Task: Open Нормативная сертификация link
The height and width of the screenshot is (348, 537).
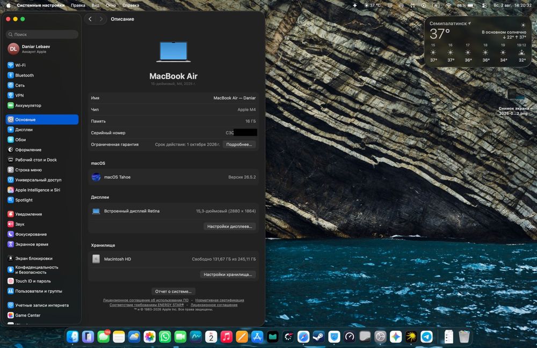Action: click(220, 300)
